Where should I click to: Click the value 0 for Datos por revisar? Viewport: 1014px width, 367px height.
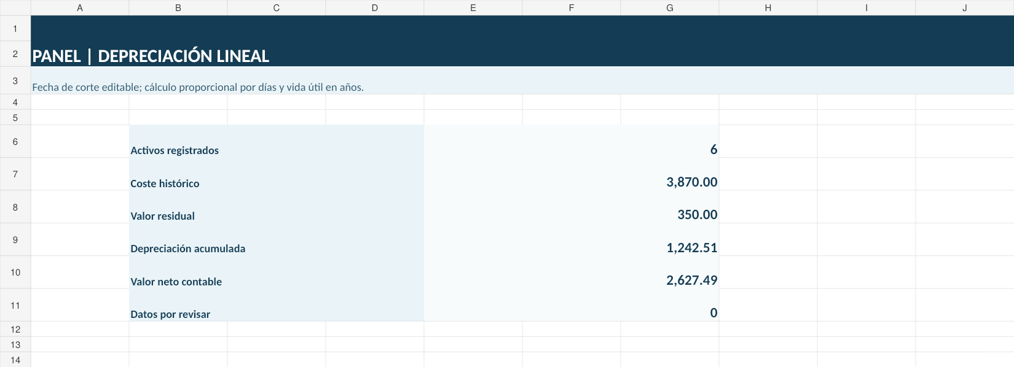pyautogui.click(x=572, y=305)
